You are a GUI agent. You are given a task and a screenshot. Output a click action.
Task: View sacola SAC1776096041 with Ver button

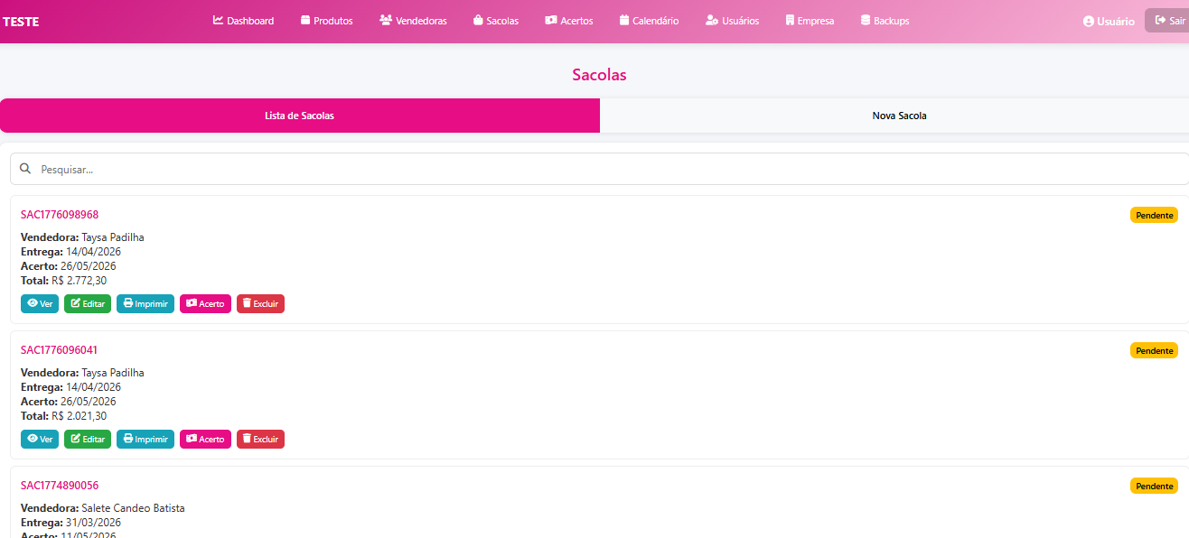pyautogui.click(x=40, y=440)
